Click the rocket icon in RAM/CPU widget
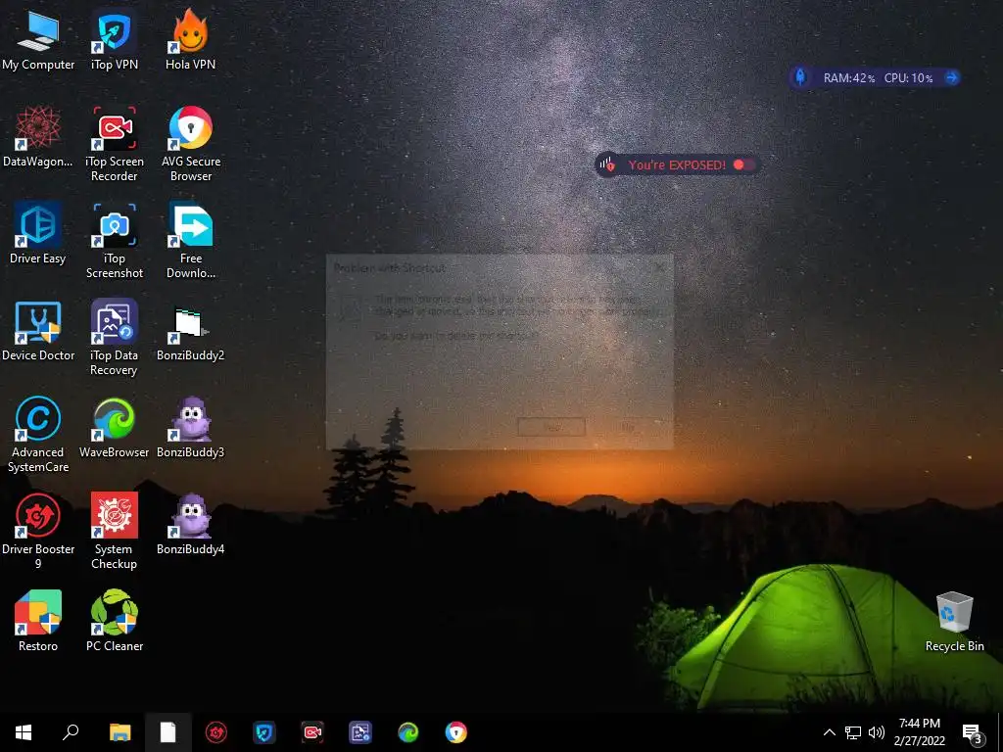This screenshot has width=1003, height=752. tap(800, 77)
